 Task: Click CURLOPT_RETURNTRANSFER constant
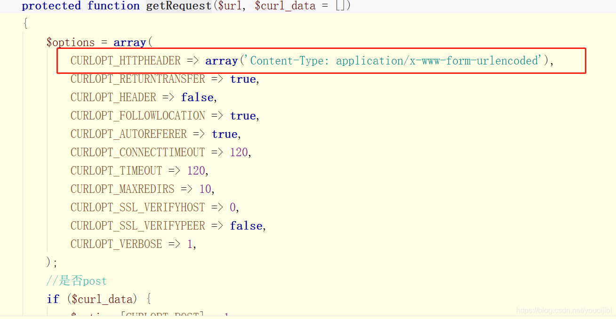(138, 79)
